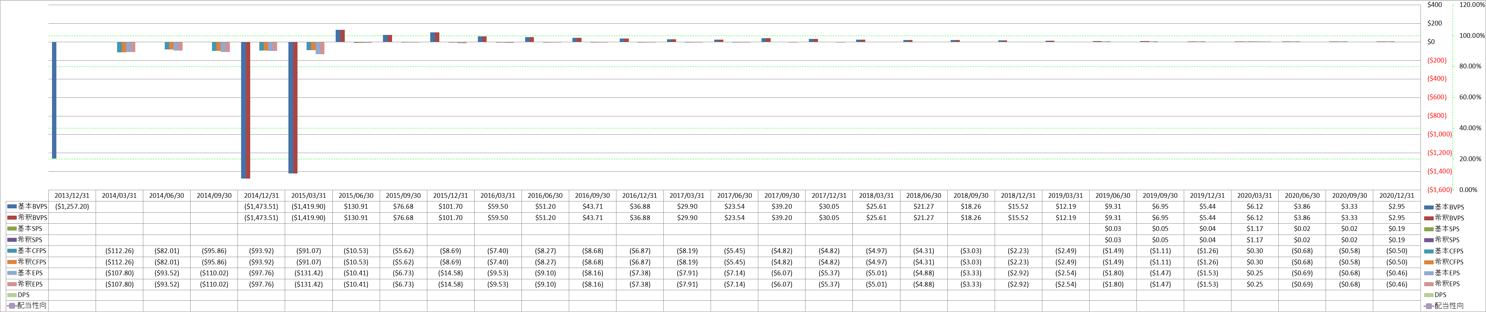
Task: Select 基本SPS cell $1.17 for 2020/03/31
Action: point(1255,228)
